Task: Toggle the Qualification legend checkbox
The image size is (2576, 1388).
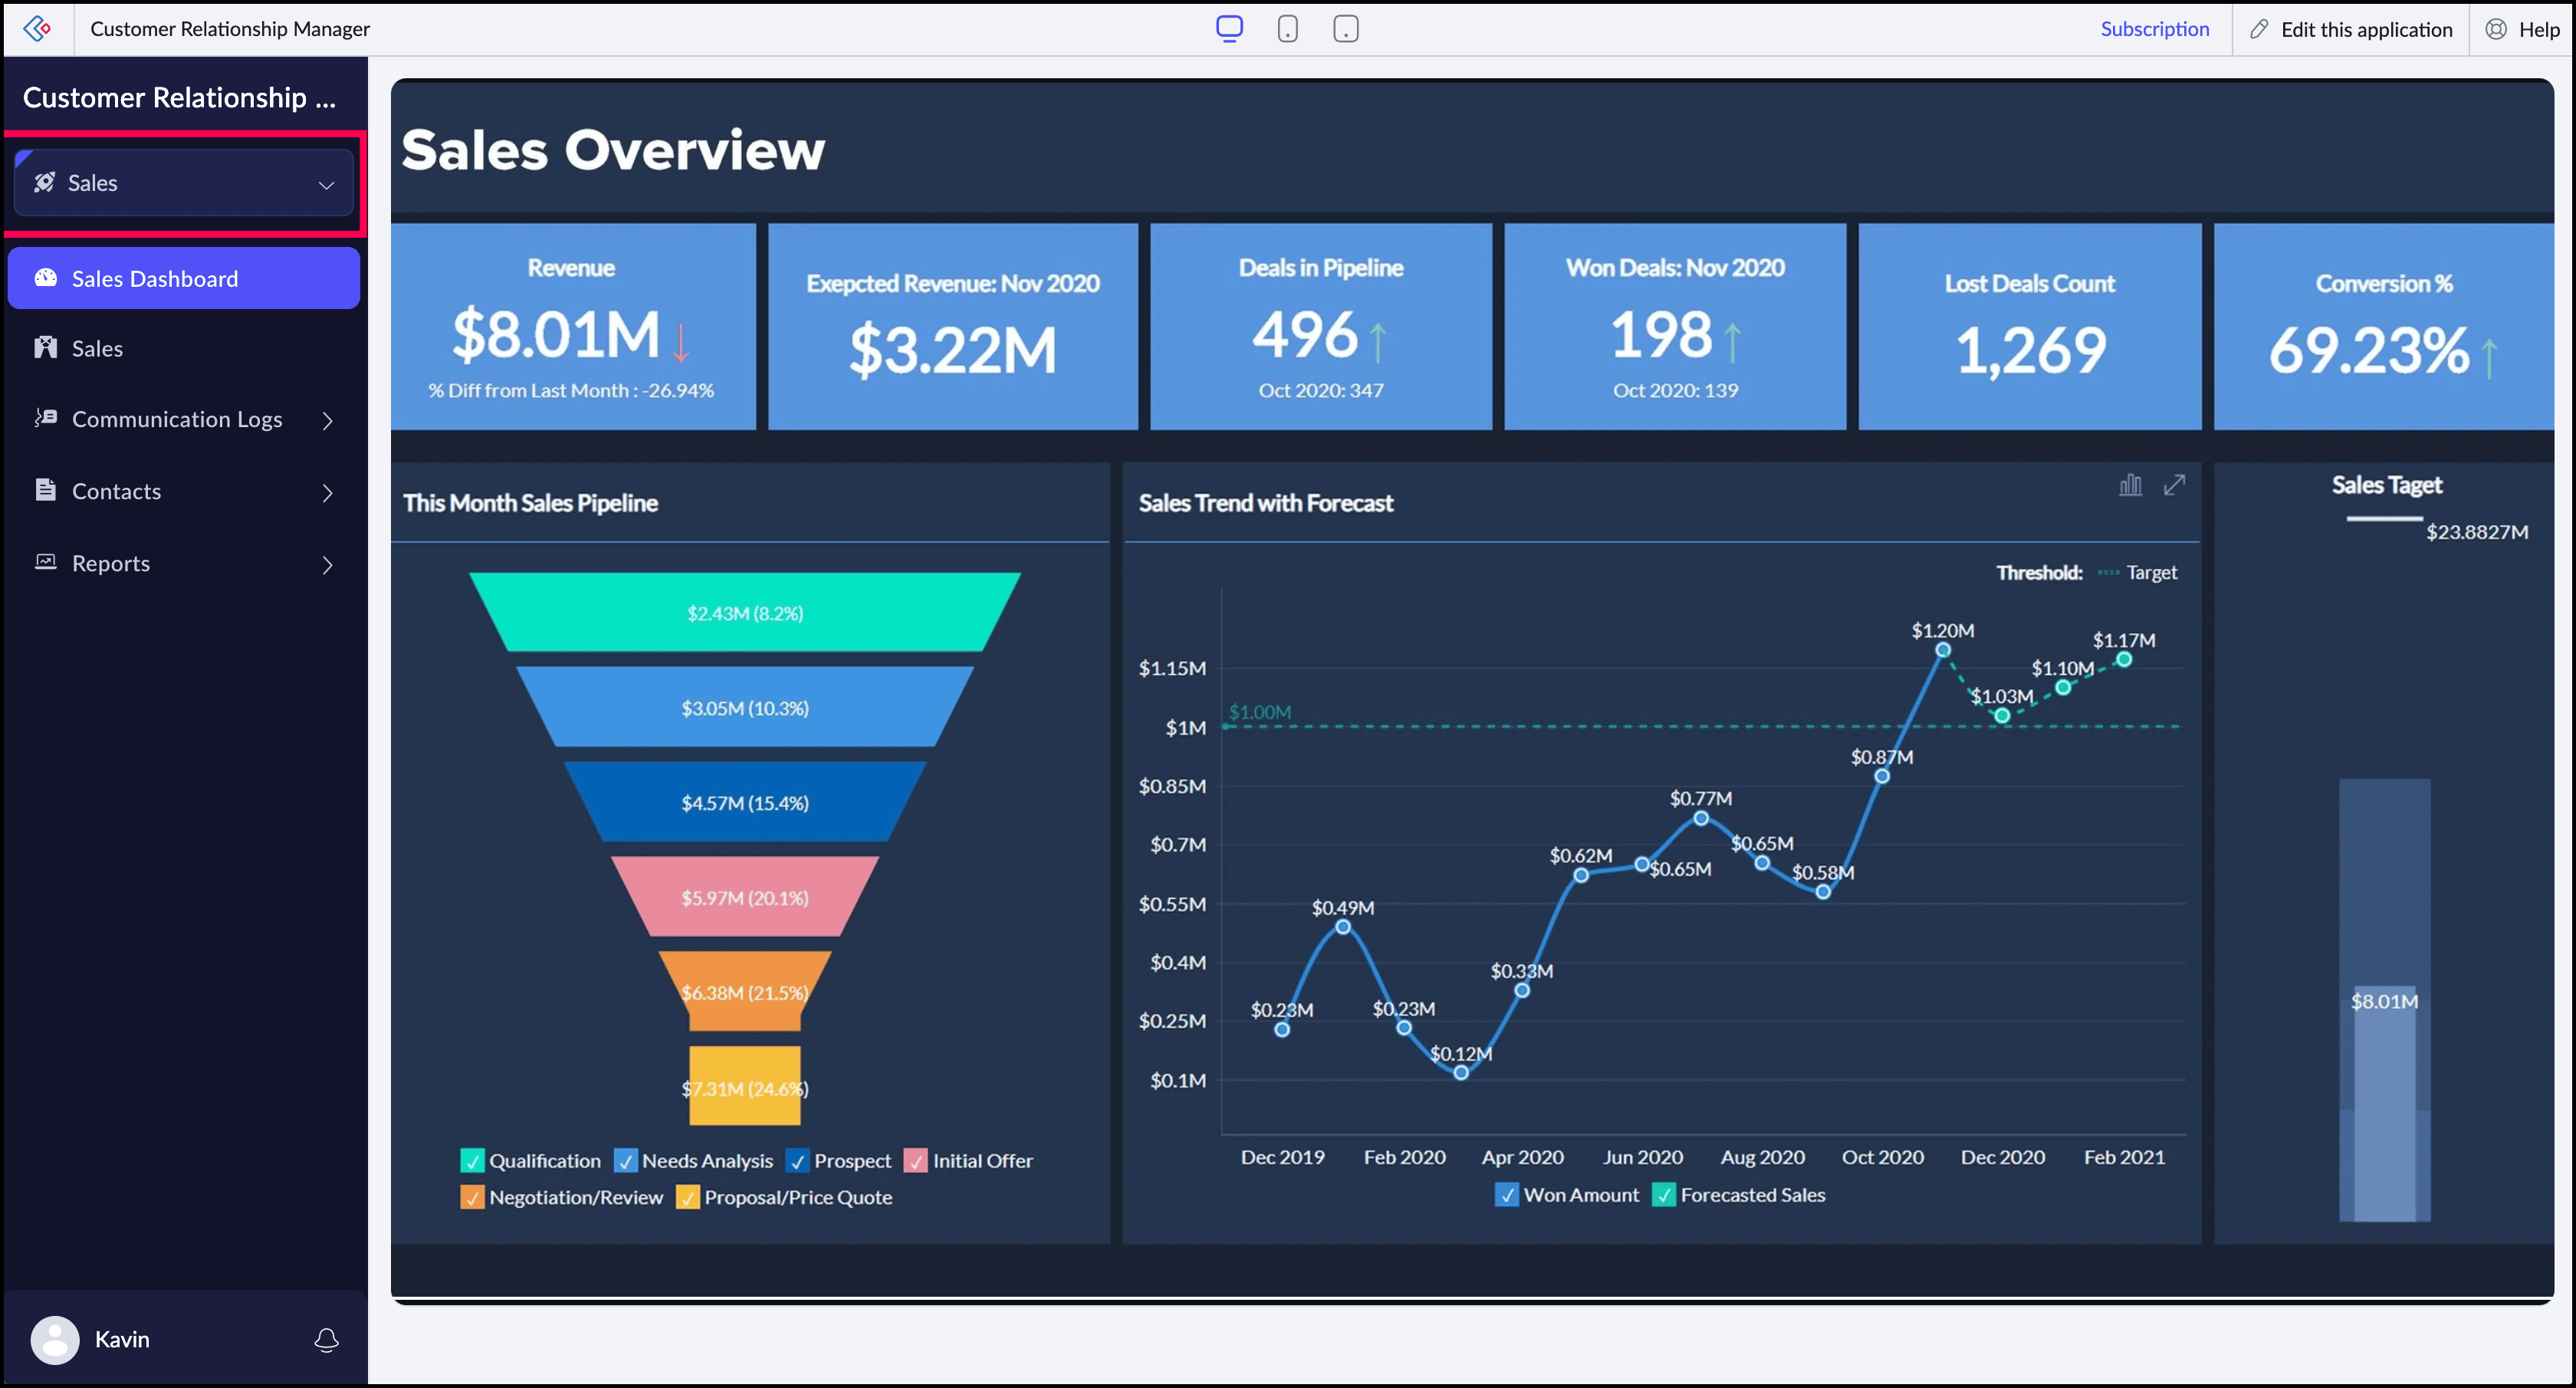Action: pos(472,1161)
